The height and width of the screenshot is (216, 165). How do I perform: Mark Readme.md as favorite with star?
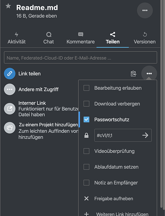8,6
